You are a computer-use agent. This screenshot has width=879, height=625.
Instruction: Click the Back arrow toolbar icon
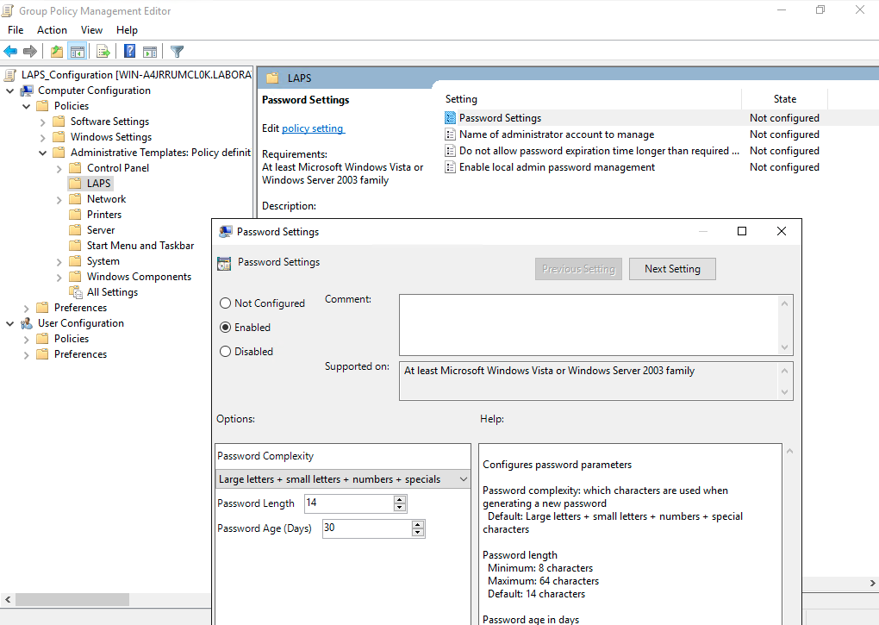click(x=10, y=52)
